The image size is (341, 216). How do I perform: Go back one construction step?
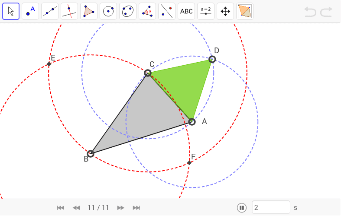point(76,208)
